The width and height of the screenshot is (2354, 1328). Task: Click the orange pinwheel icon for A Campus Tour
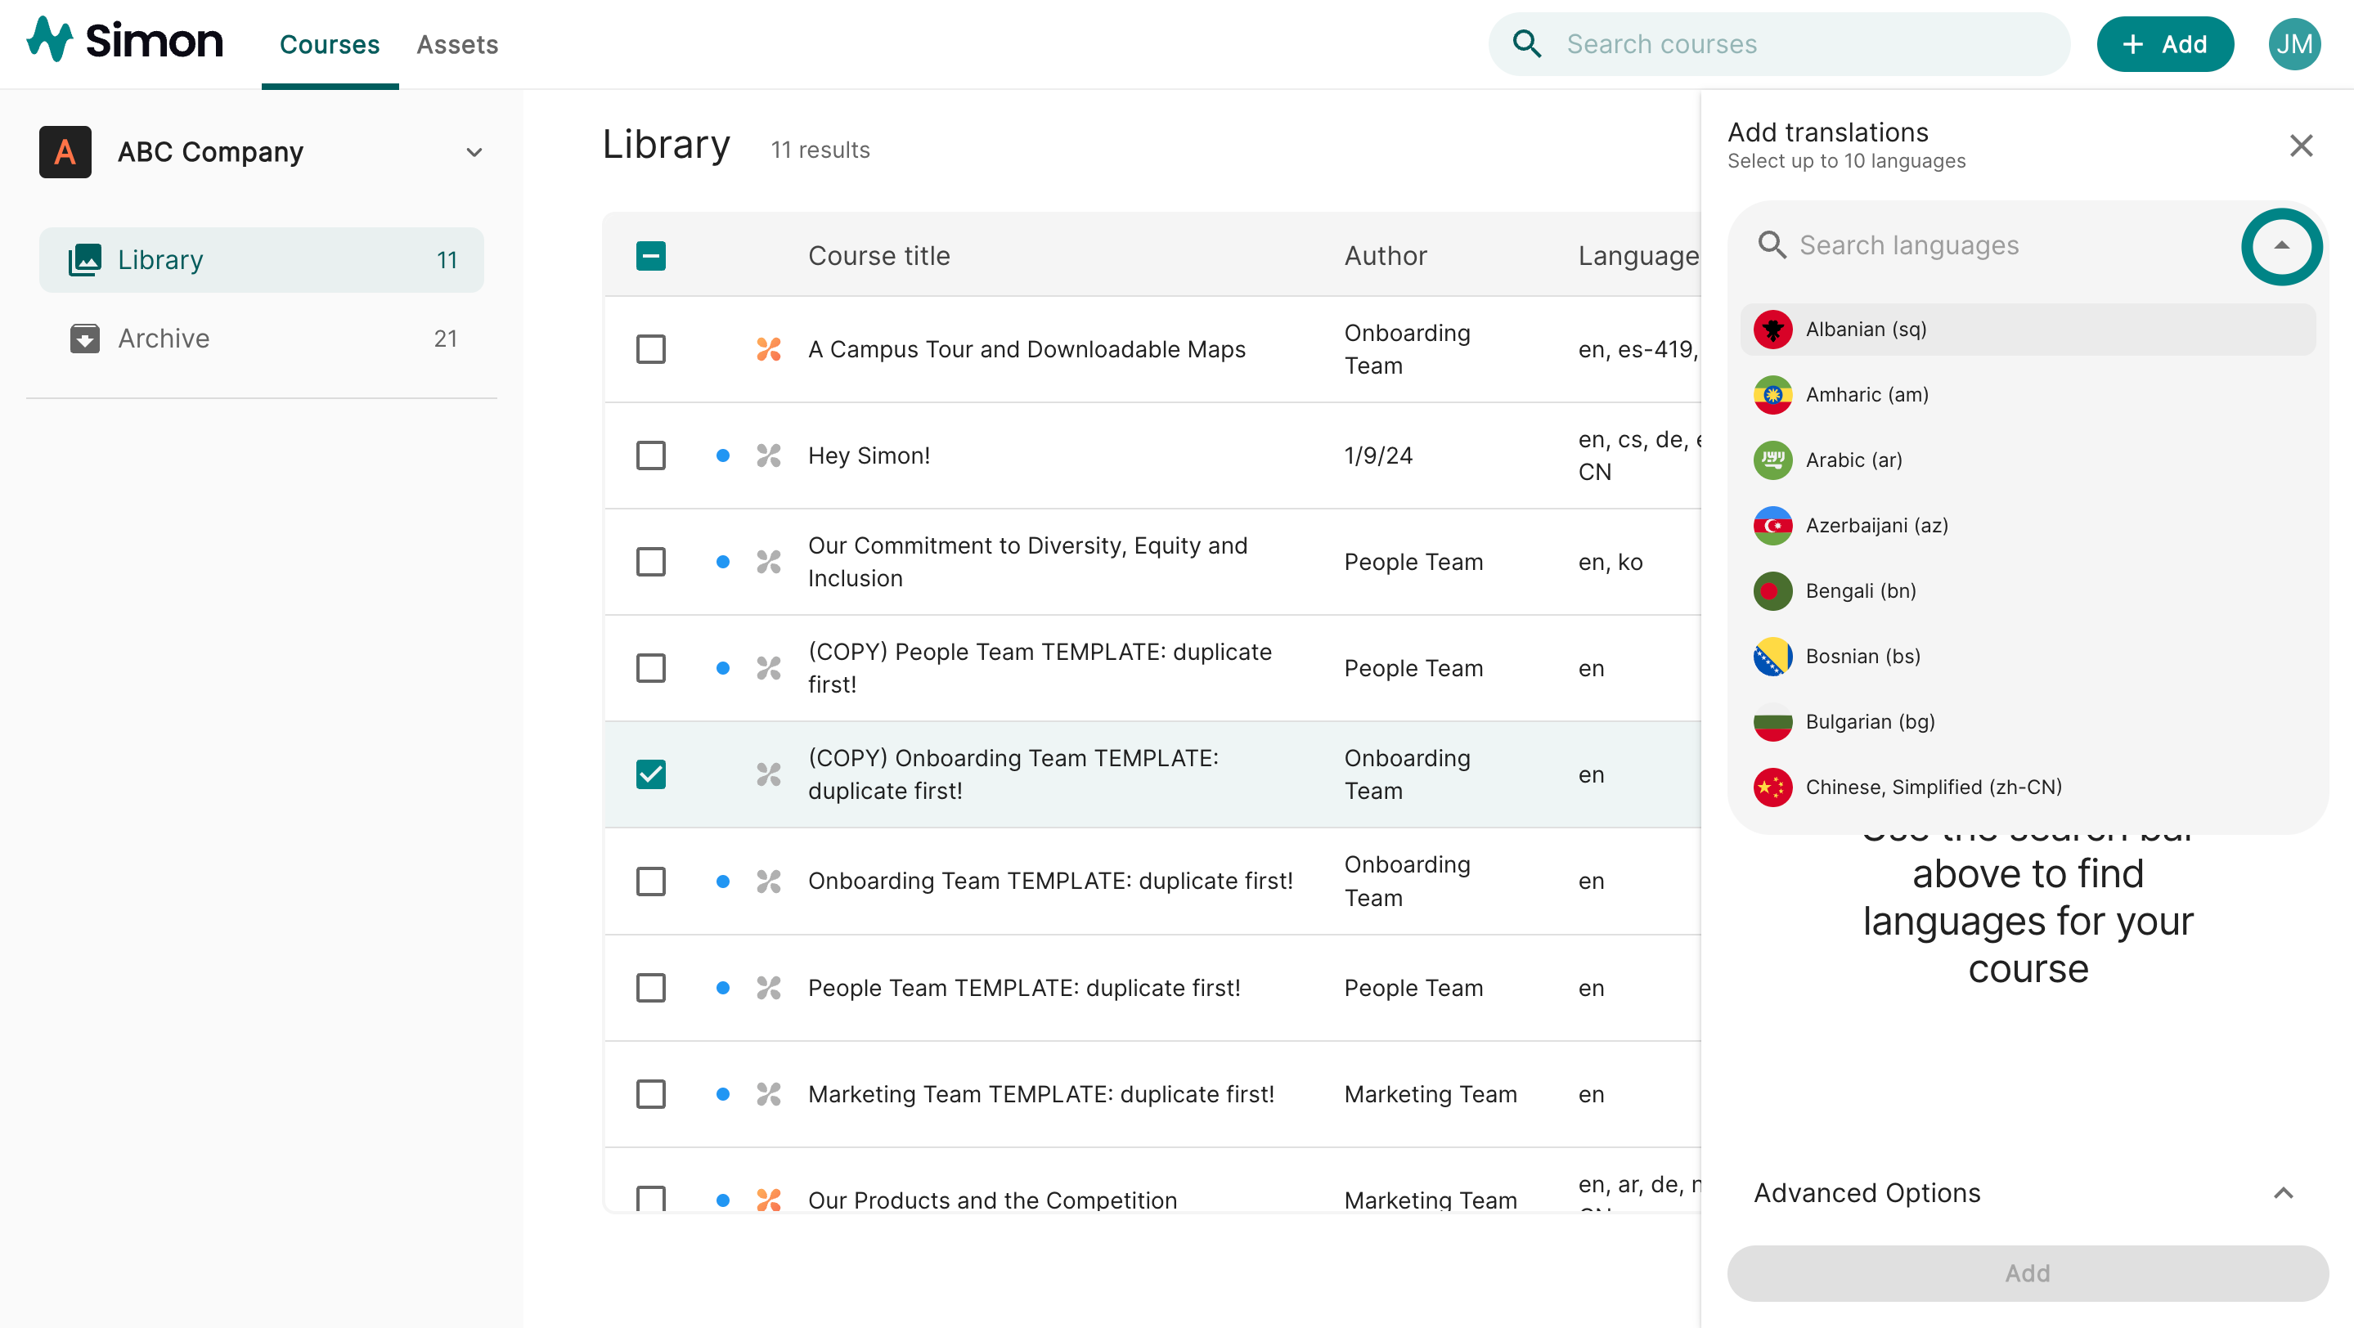[769, 349]
